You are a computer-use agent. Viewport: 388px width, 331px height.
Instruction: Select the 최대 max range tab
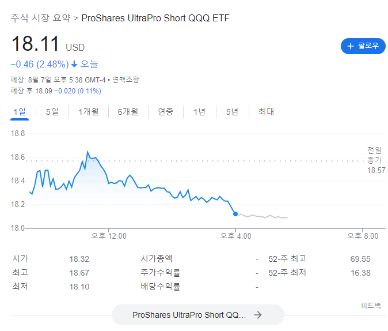(266, 112)
